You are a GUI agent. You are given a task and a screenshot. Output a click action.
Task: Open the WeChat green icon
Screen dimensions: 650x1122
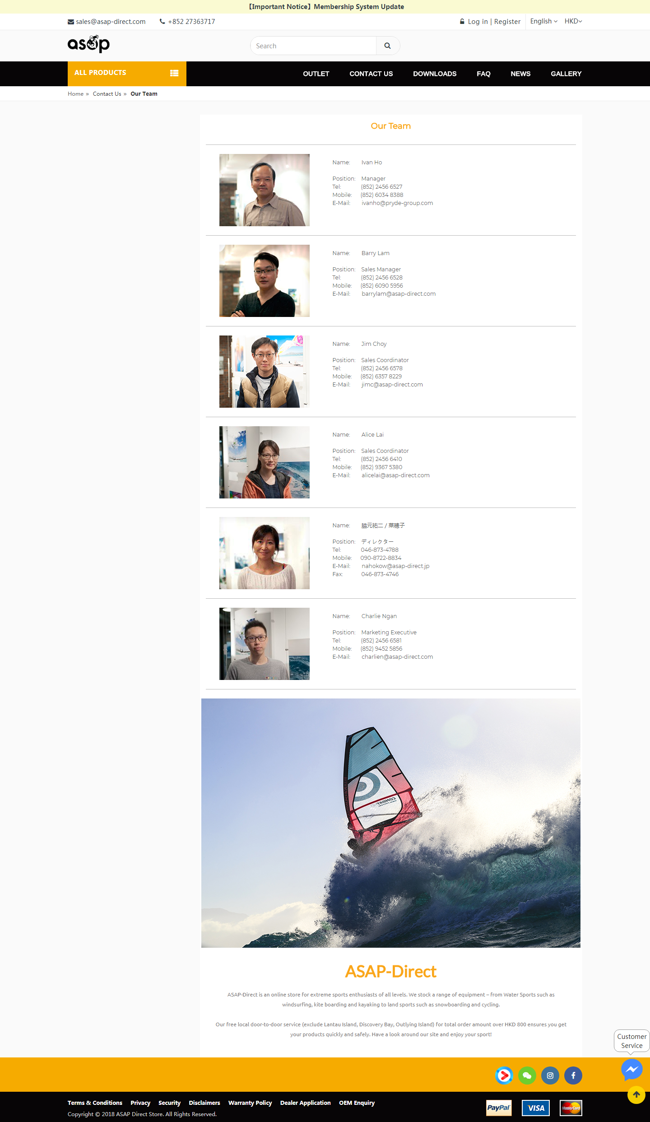pyautogui.click(x=527, y=1075)
